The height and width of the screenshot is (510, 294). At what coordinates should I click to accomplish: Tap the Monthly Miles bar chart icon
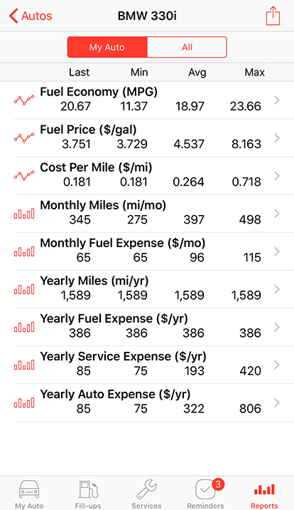click(24, 214)
